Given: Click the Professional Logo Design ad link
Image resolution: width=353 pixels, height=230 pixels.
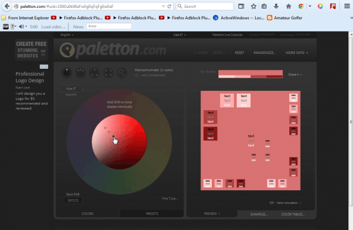Looking at the screenshot, I should tap(30, 77).
